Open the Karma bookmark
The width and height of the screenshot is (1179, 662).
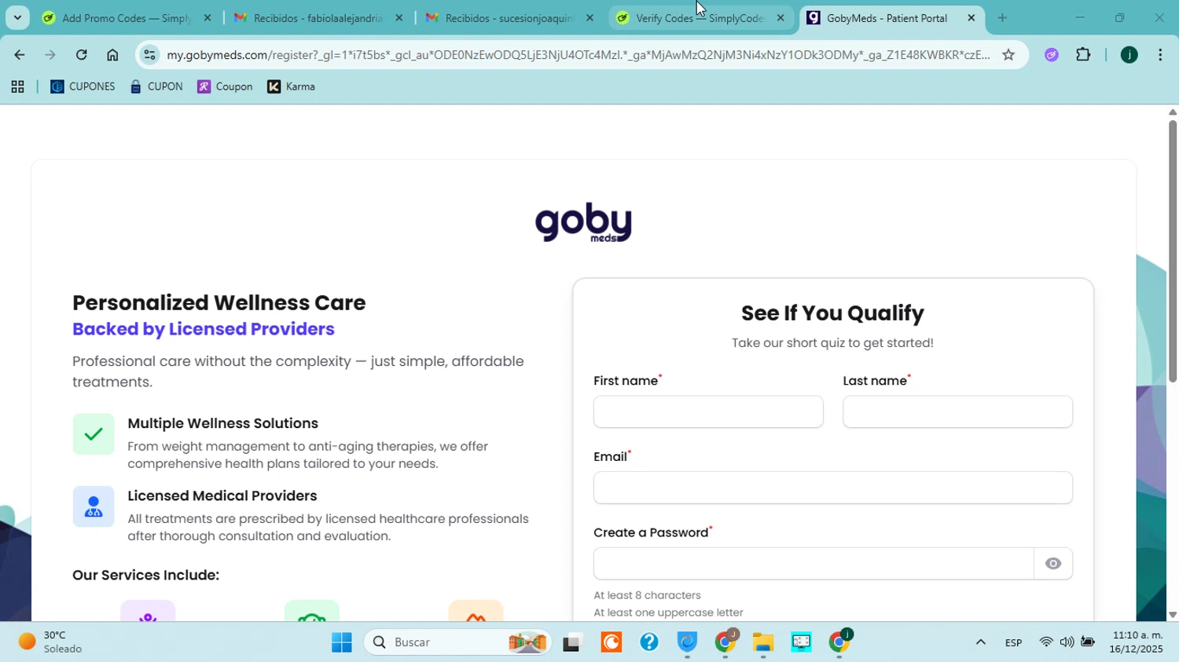291,87
